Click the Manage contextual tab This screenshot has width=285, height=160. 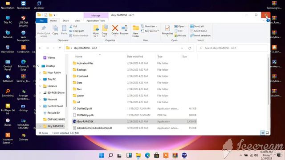[x=96, y=16]
